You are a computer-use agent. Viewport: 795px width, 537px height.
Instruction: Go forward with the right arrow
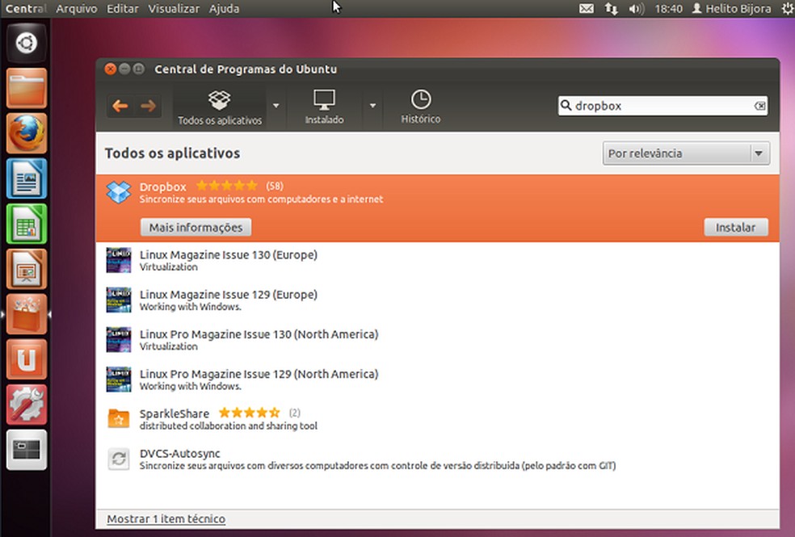click(148, 106)
